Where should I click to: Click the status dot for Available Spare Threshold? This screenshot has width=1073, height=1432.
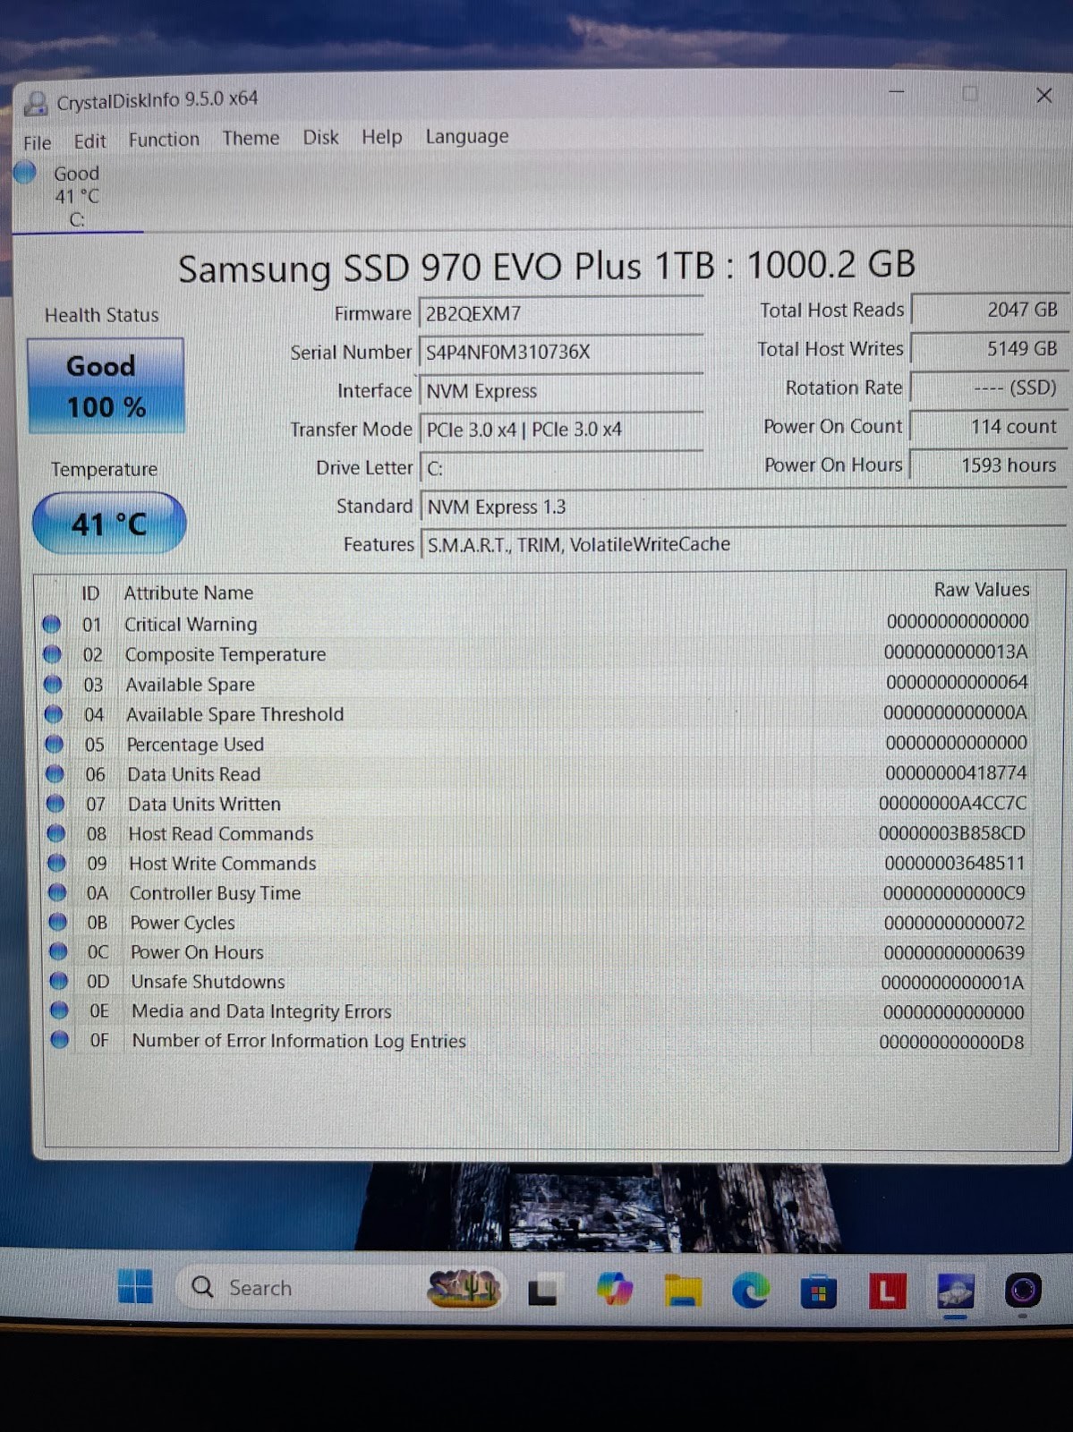54,714
